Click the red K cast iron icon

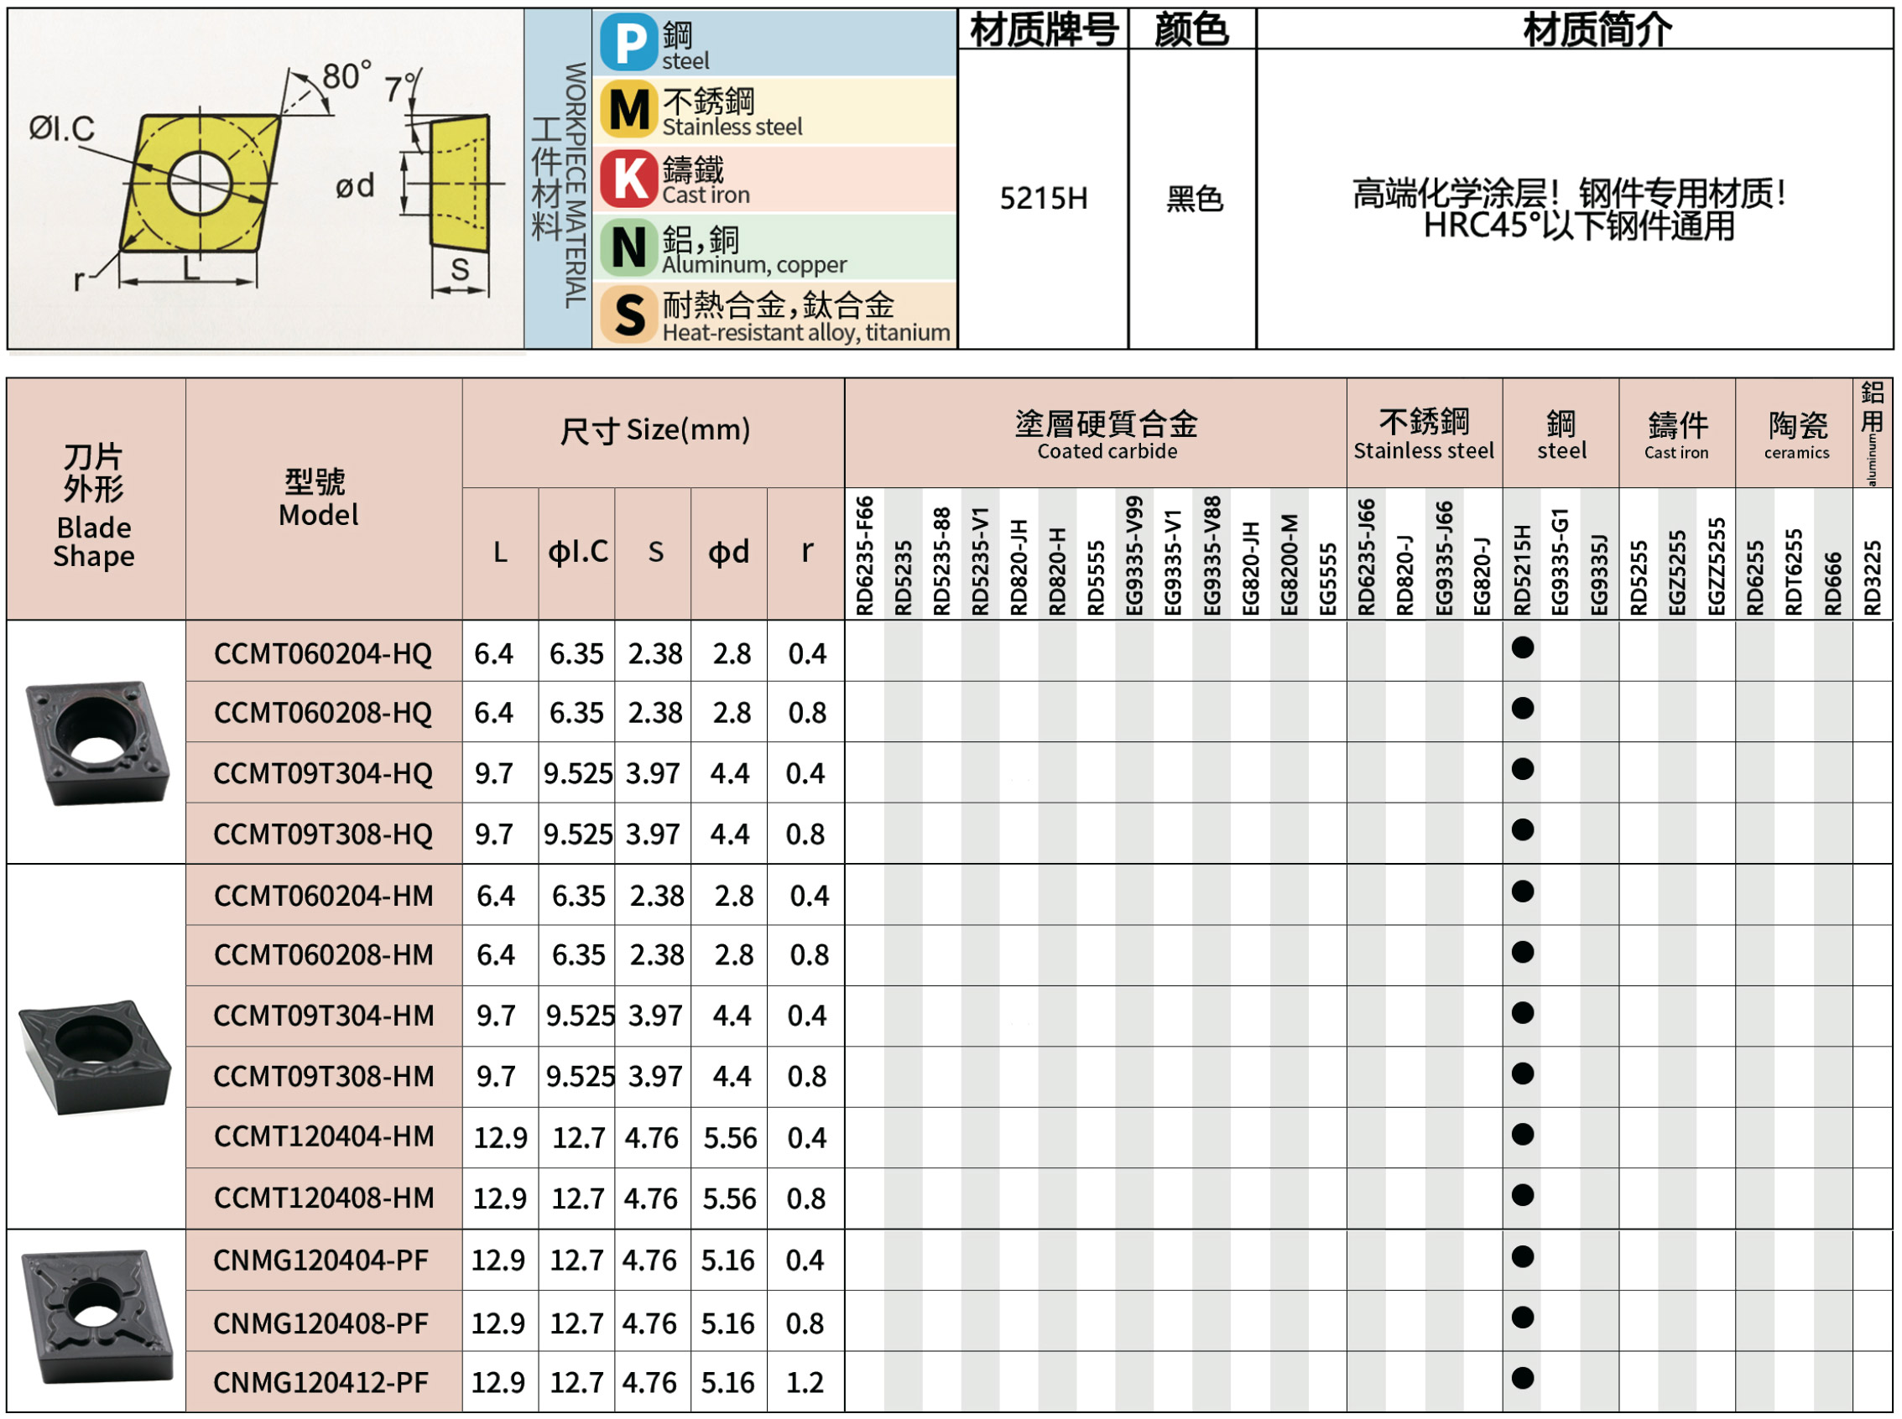tap(629, 179)
